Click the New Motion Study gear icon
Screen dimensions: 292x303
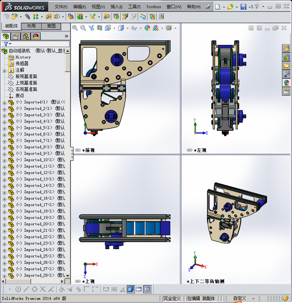point(106,17)
